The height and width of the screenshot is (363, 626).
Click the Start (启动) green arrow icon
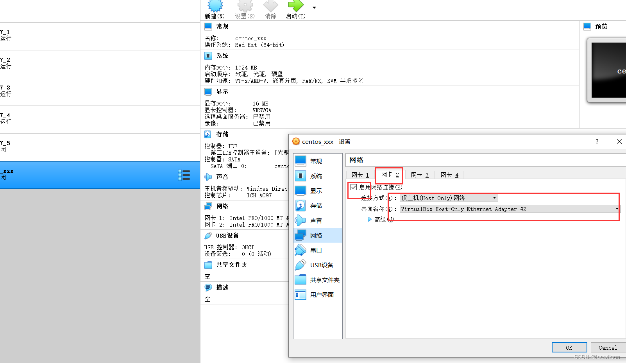coord(295,5)
